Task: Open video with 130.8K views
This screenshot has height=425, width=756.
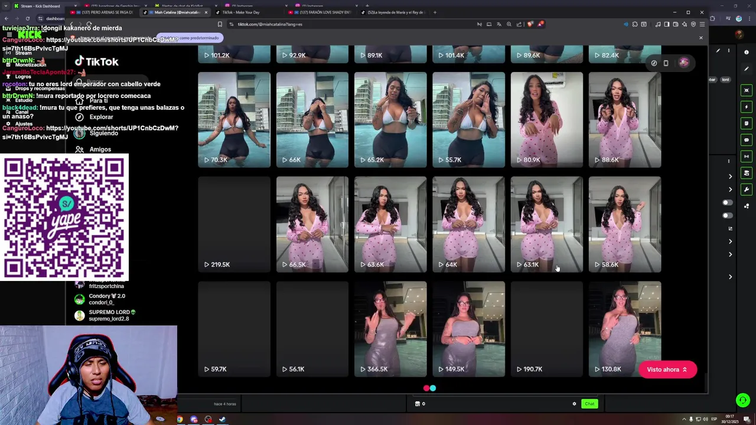Action: point(625,329)
